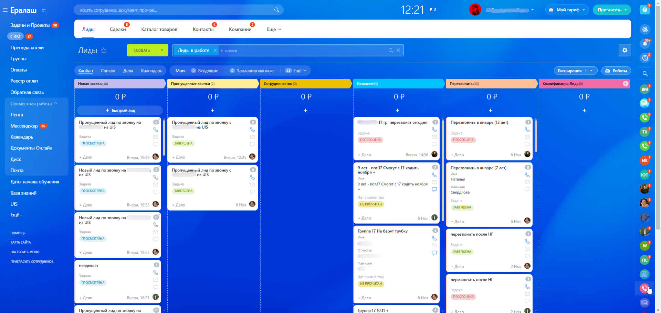Expand the Еще menu in CRM tabs
The height and width of the screenshot is (313, 661).
point(274,30)
